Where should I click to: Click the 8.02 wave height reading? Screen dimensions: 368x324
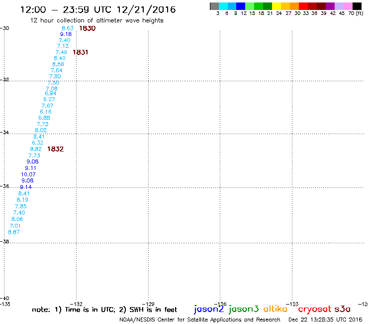tap(41, 130)
